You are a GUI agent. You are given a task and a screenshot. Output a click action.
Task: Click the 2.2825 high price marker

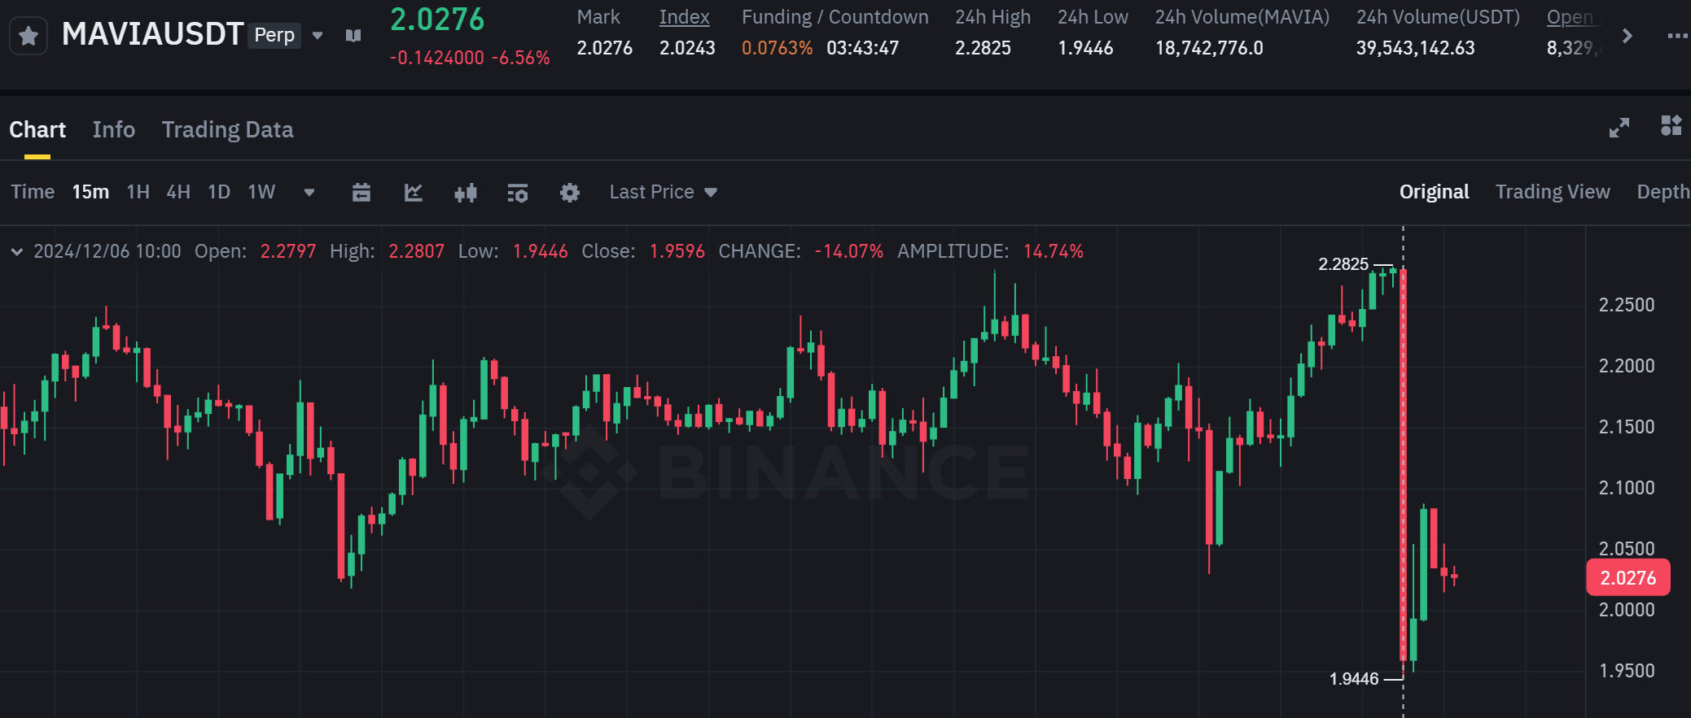coord(1343,264)
